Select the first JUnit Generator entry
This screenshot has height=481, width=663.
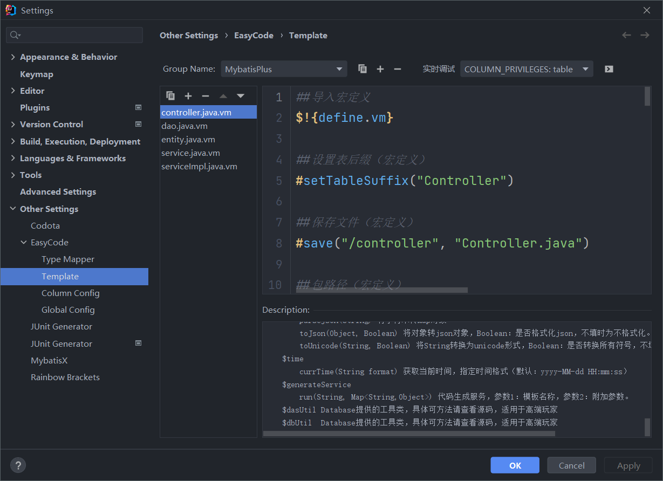tap(61, 326)
